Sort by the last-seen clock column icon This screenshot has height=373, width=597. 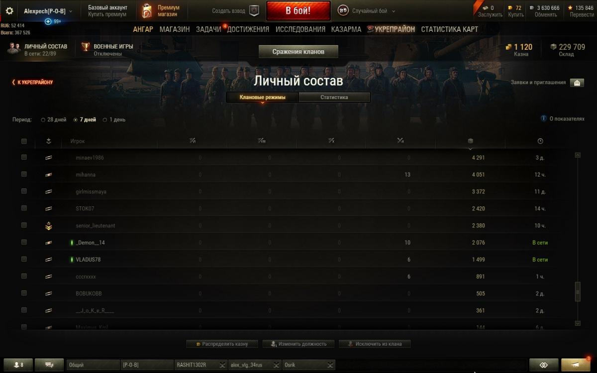540,141
